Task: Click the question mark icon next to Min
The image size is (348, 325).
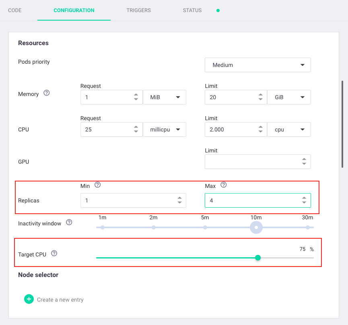Action: (x=97, y=184)
